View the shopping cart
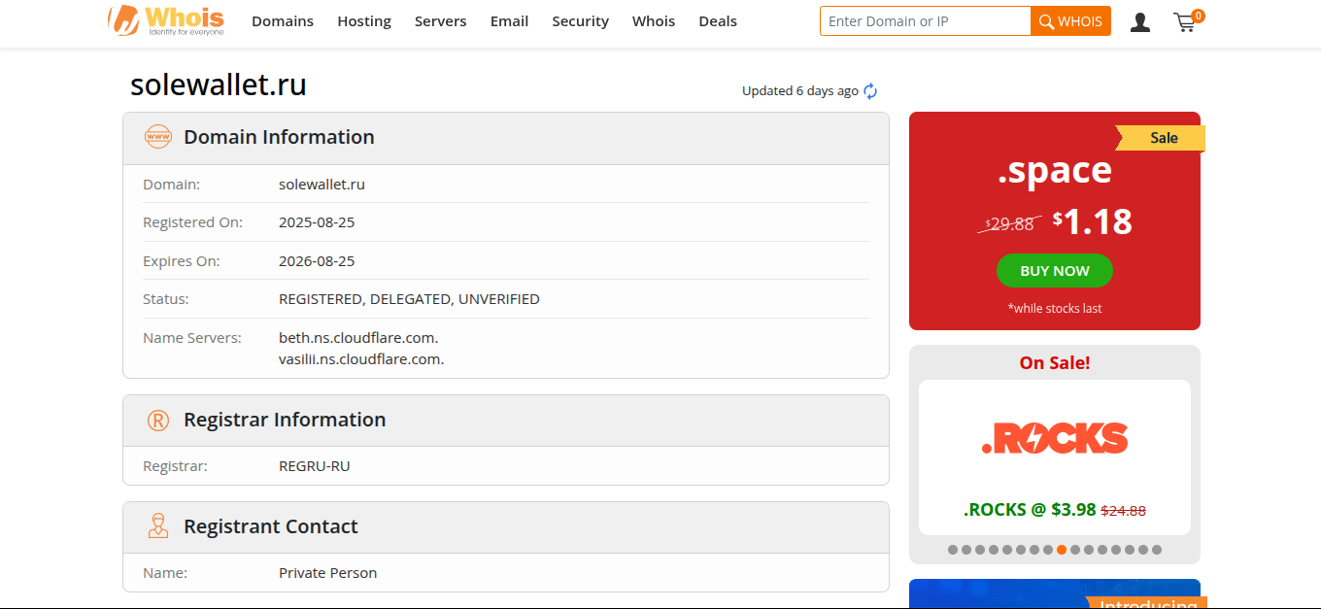This screenshot has height=609, width=1321. [1185, 22]
